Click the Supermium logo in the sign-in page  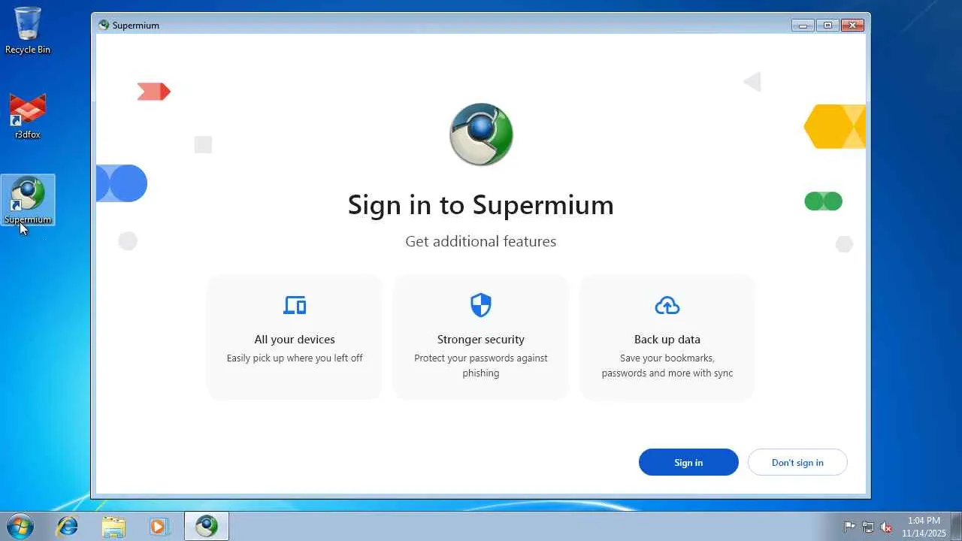pyautogui.click(x=481, y=134)
